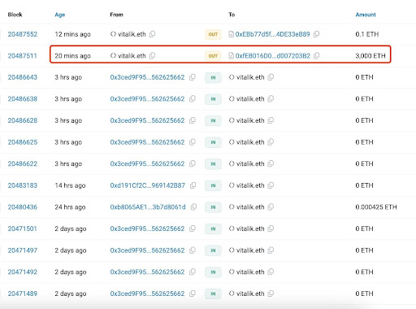
Task: Click "20 mins ago" age text
Action: coord(72,56)
